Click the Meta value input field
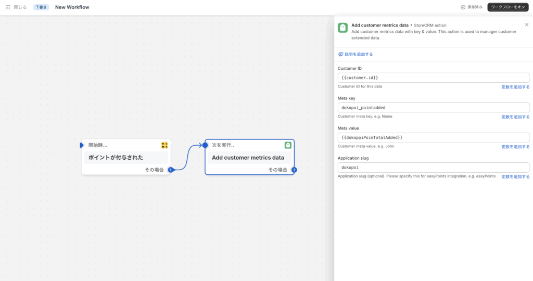This screenshot has height=281, width=533. tap(434, 137)
